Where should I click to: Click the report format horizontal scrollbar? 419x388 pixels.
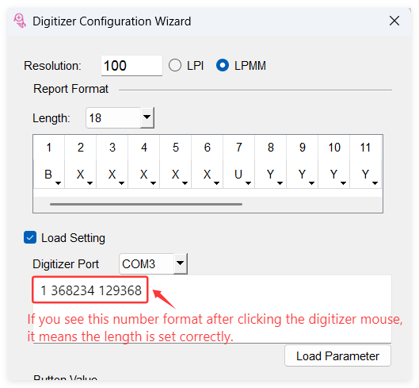pyautogui.click(x=146, y=204)
